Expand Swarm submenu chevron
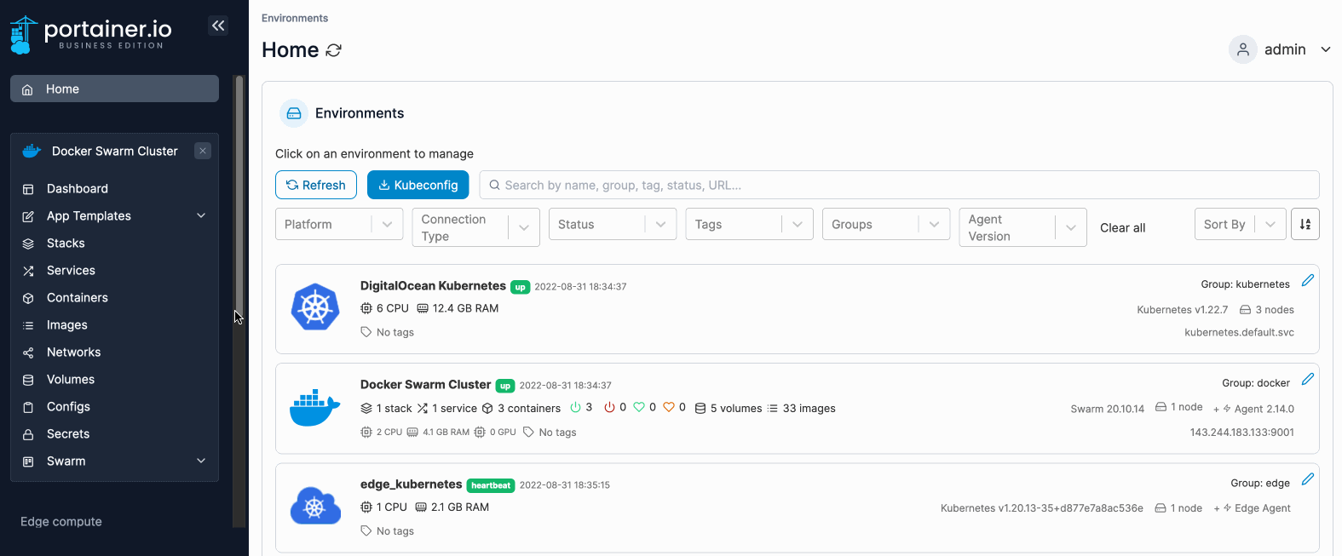This screenshot has width=1342, height=556. coord(201,461)
